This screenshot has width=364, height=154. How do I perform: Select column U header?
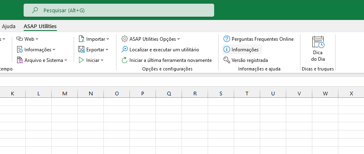click(273, 93)
